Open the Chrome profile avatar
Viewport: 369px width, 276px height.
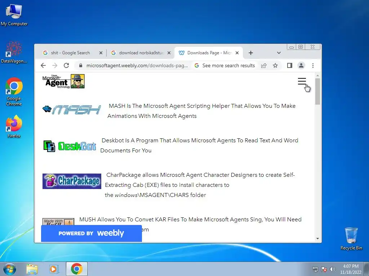tap(301, 65)
